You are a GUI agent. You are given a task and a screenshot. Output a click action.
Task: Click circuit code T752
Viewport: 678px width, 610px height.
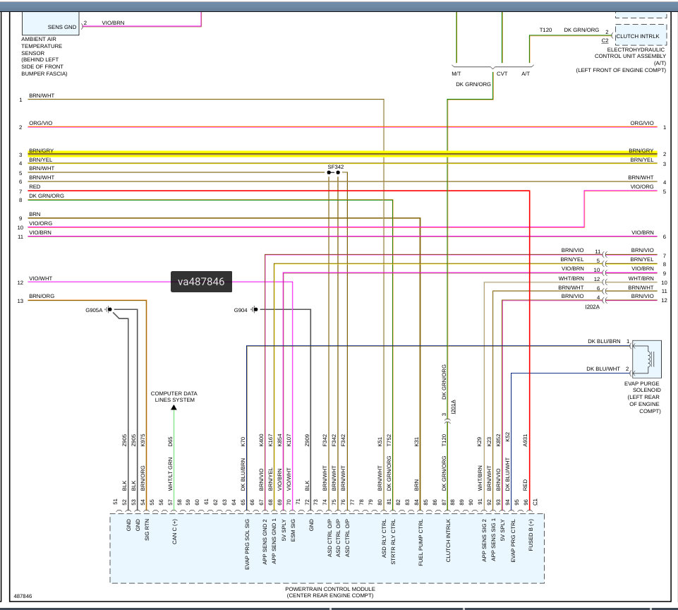(389, 441)
